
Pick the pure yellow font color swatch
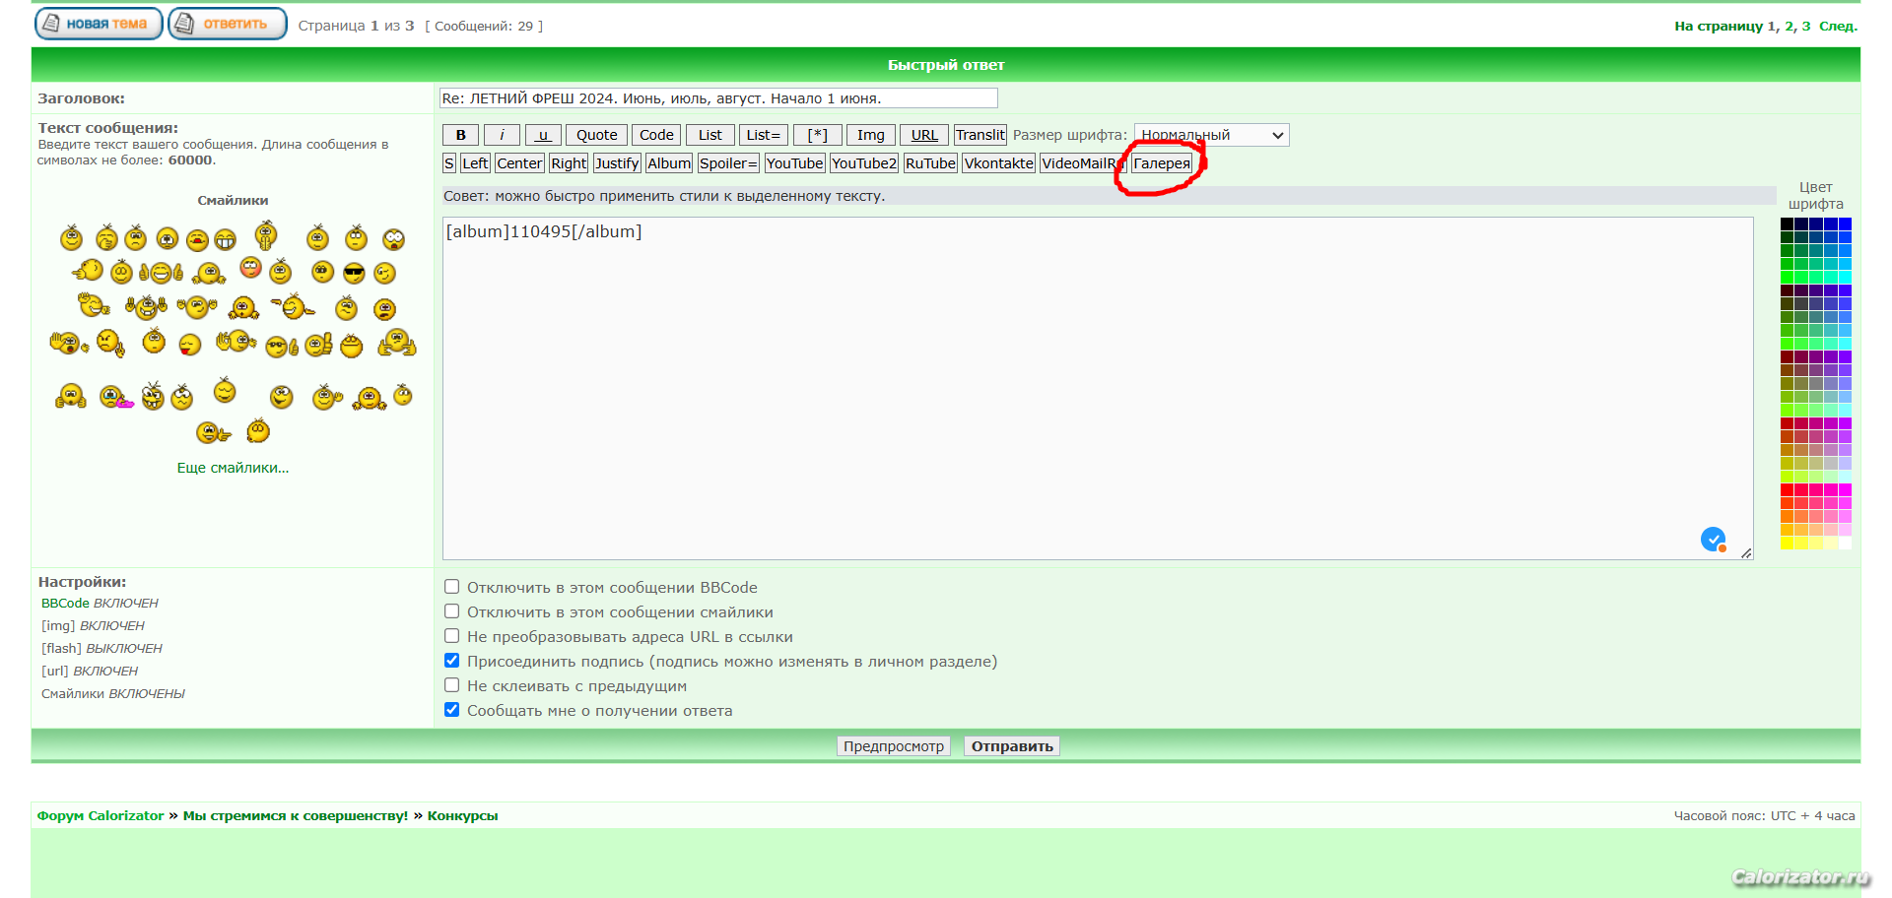tap(1787, 543)
